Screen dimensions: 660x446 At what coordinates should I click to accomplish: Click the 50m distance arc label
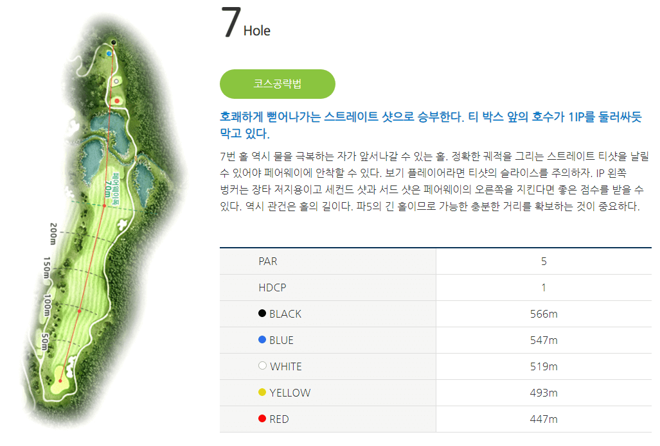[44, 341]
